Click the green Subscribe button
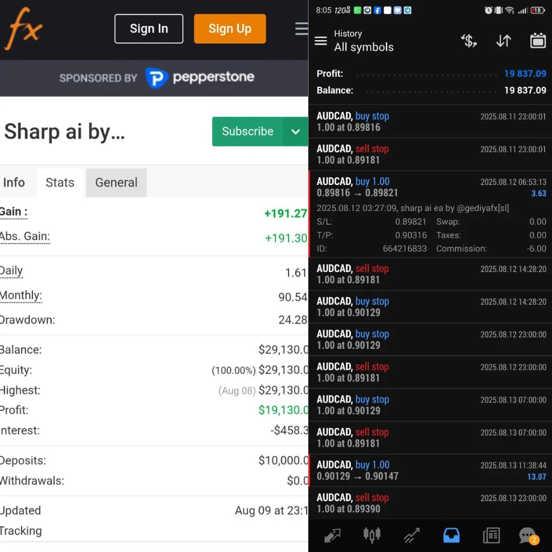Viewport: 552px width, 552px height. click(247, 131)
